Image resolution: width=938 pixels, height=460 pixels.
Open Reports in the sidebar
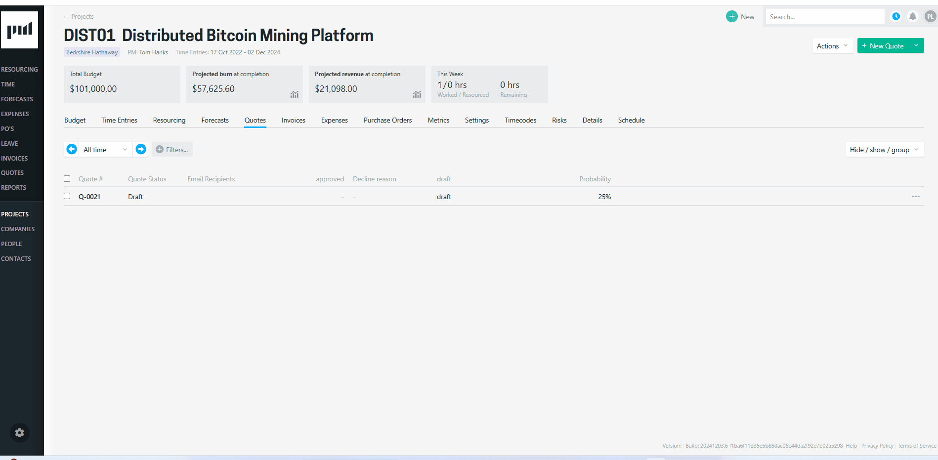[13, 188]
